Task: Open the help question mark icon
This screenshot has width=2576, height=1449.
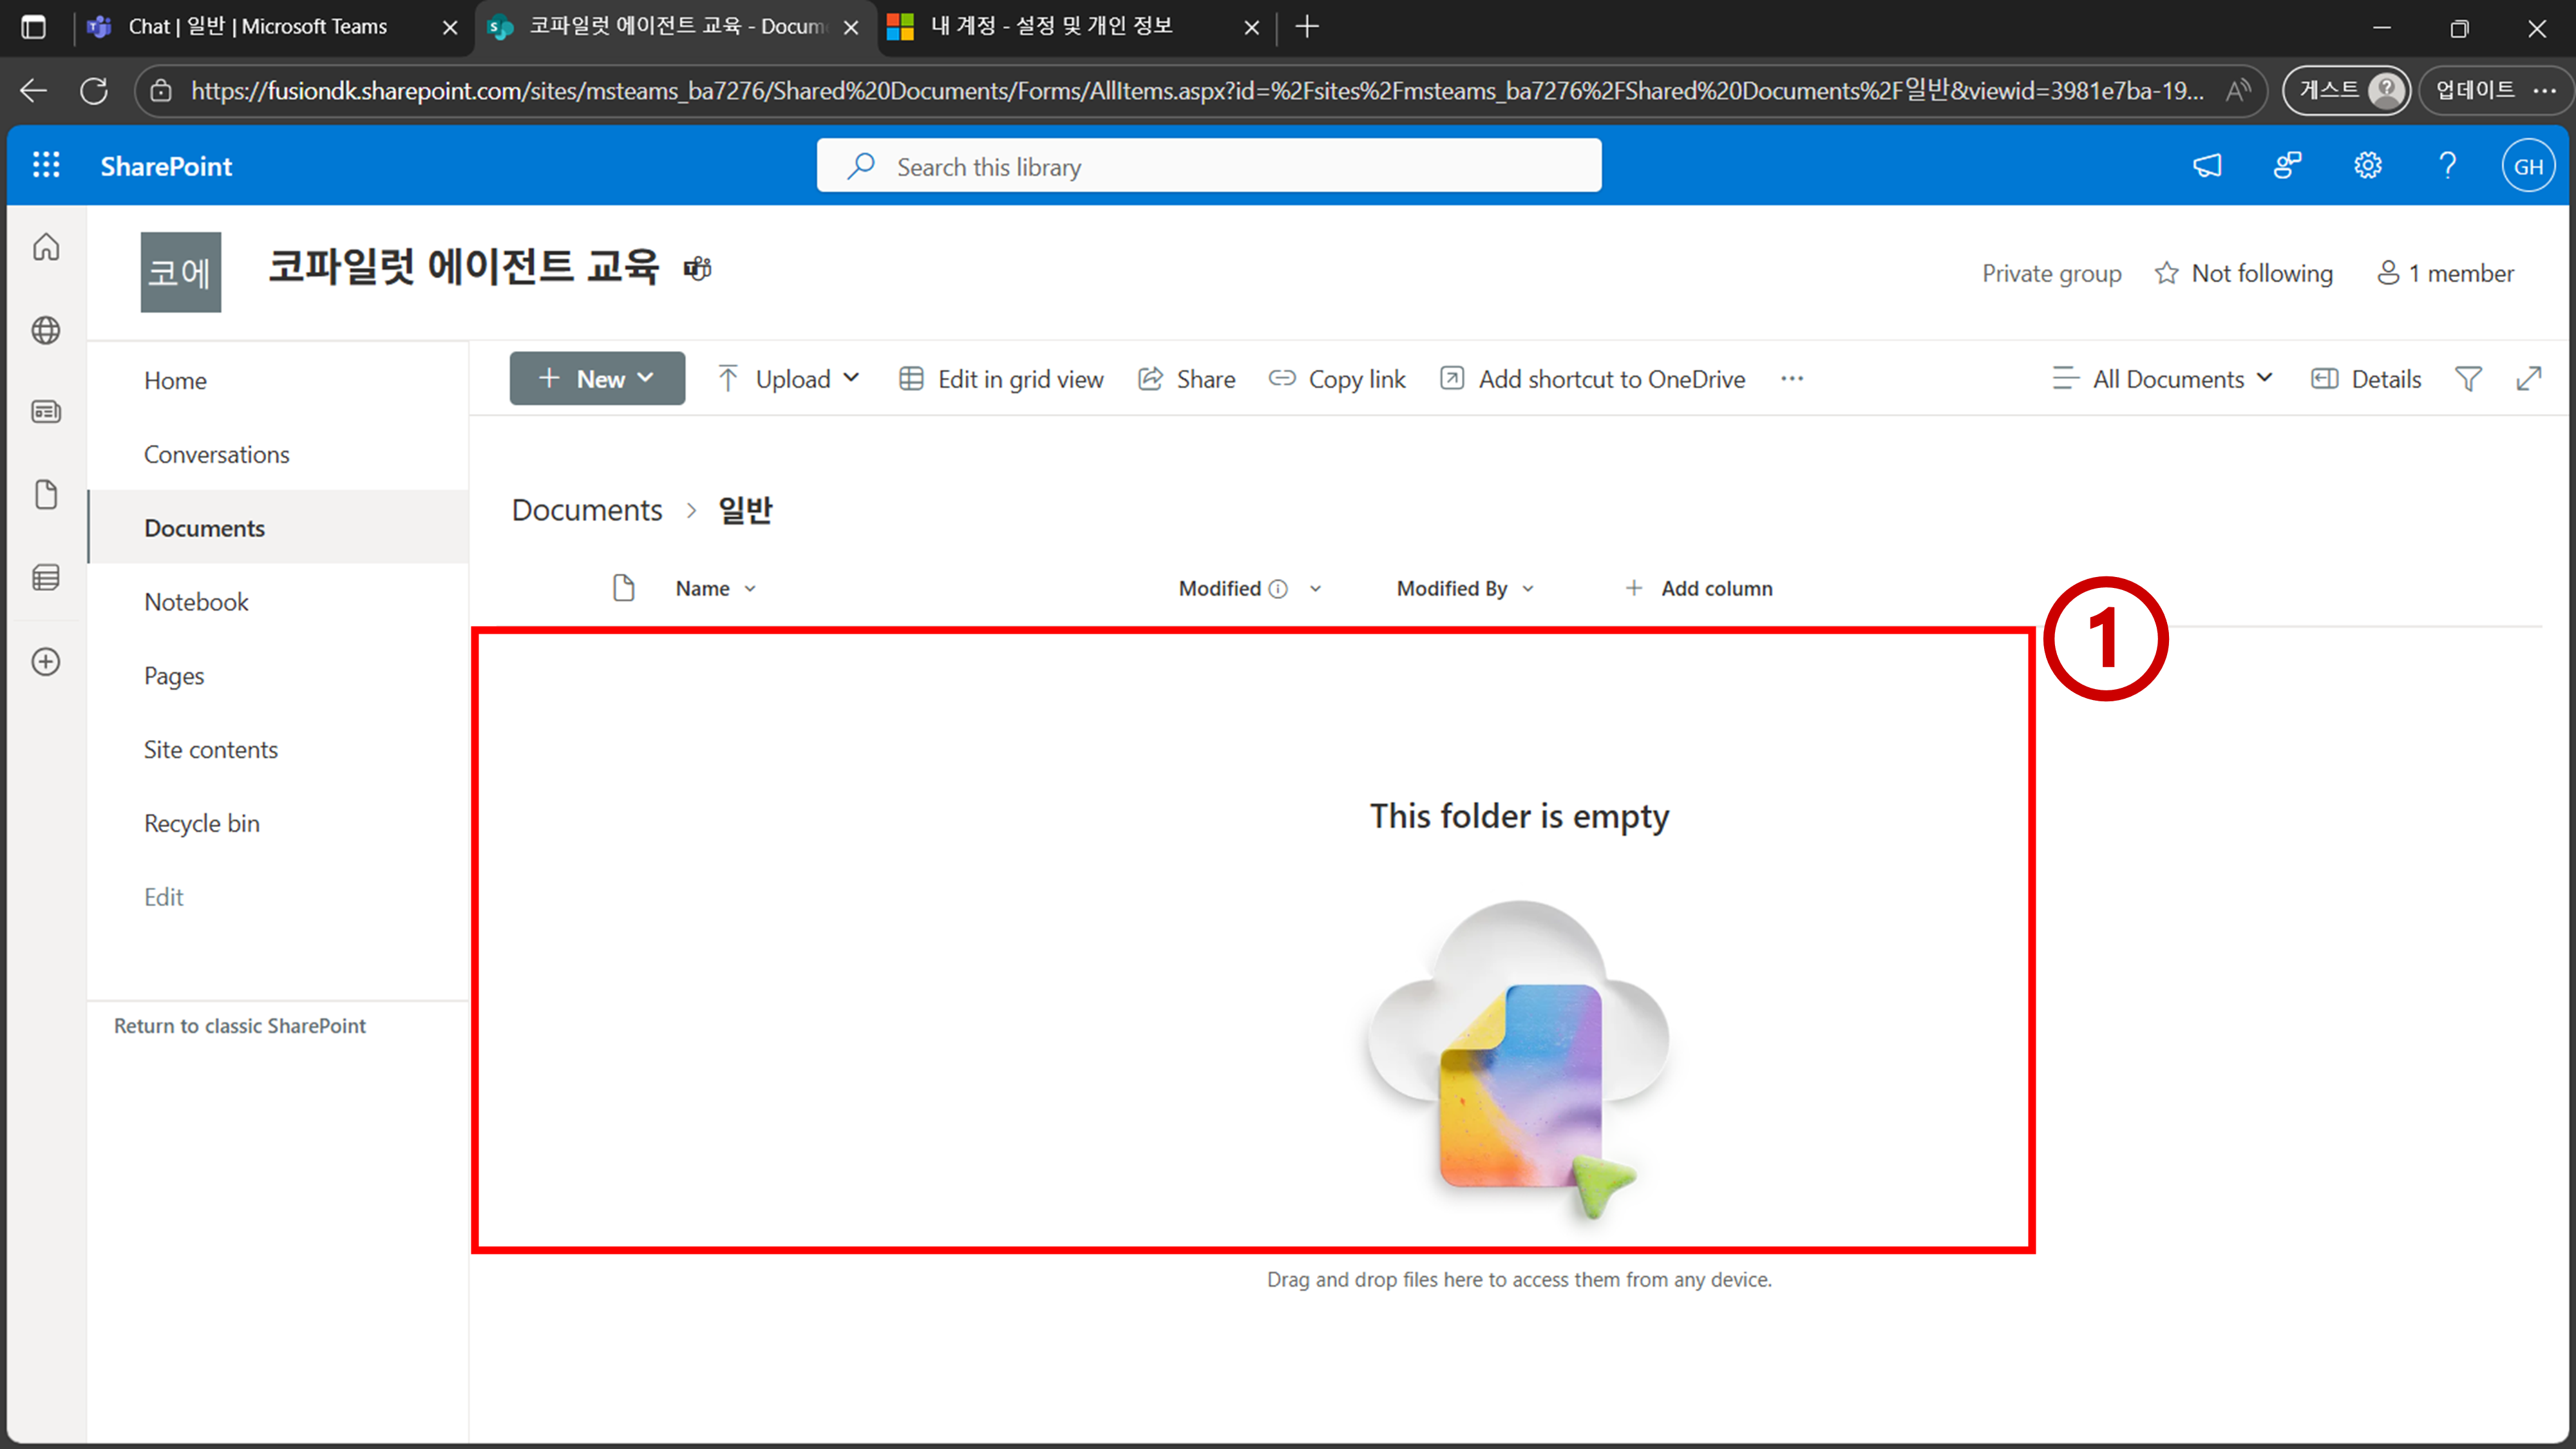Action: [2447, 165]
